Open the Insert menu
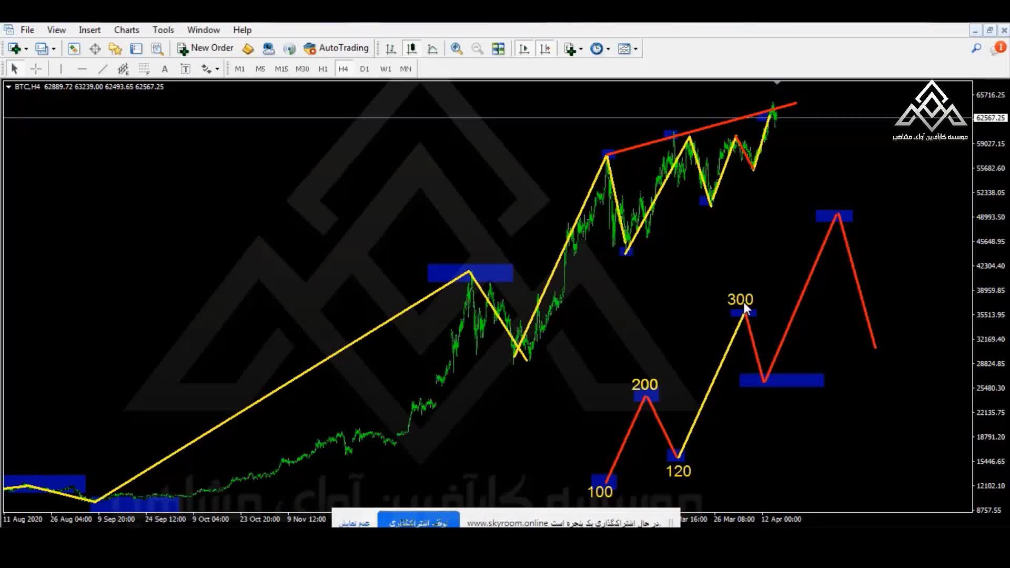This screenshot has width=1010, height=568. coord(89,30)
